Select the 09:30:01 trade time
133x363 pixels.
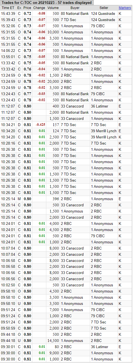(x=8, y=347)
